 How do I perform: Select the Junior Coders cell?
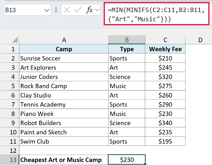64,77
